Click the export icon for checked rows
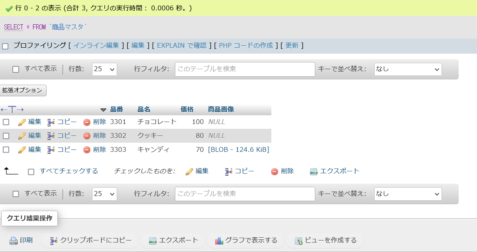This screenshot has width=477, height=252. click(x=313, y=171)
